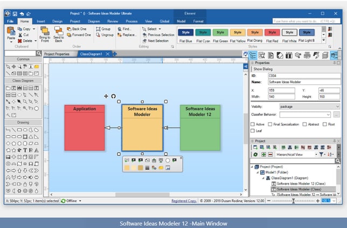Select the pointer tool in Common toolbox

click(8, 67)
